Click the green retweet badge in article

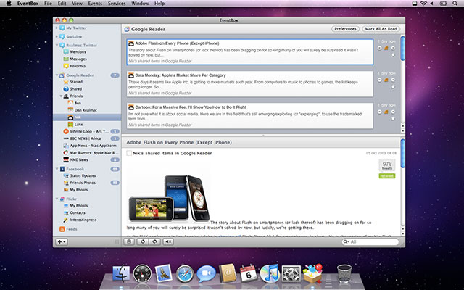(x=387, y=175)
